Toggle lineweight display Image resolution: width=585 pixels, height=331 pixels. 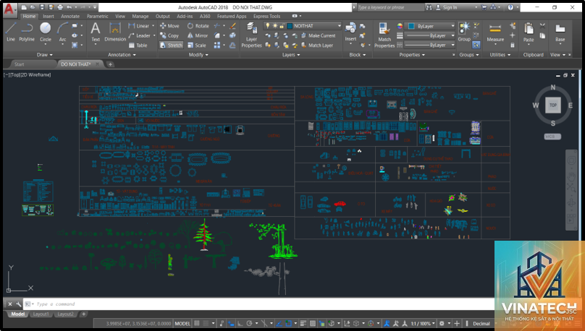[303, 324]
